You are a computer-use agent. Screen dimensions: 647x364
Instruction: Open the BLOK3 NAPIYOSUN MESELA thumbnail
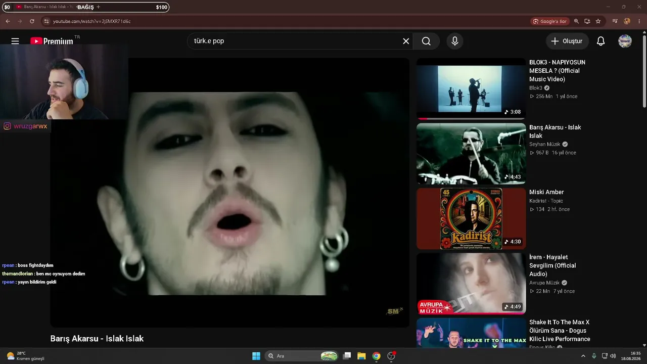click(471, 89)
